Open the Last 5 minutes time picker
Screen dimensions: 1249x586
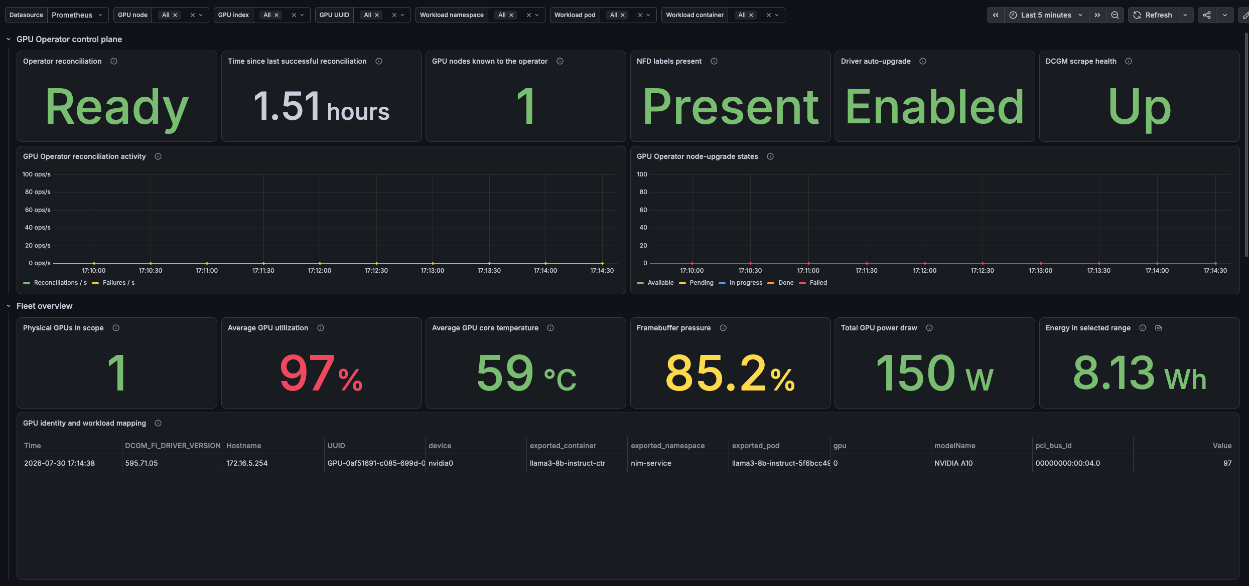[x=1046, y=15]
